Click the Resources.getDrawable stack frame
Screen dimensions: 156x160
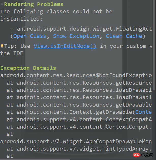[x=84, y=105]
